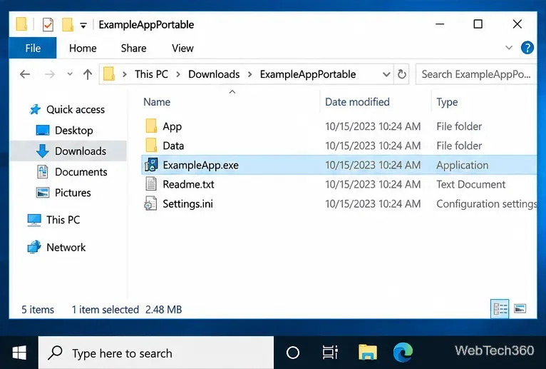Click ExampleAppPortable in the address breadcrumb
546x369 pixels.
click(x=308, y=74)
